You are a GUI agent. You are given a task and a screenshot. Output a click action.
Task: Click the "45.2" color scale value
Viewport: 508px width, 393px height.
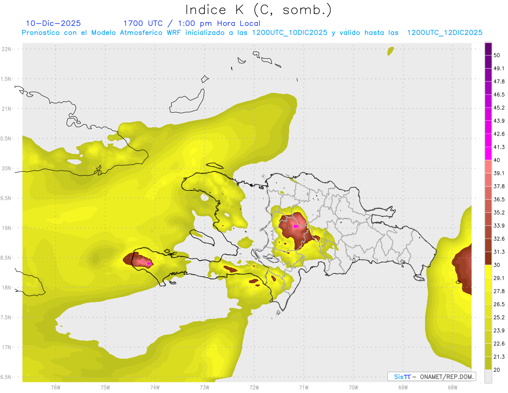(500, 108)
